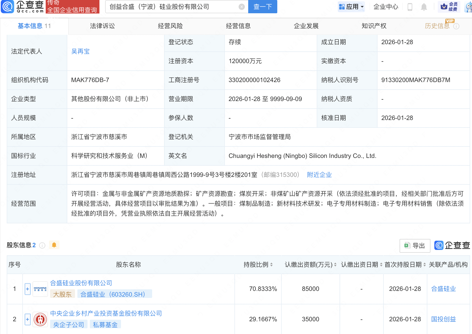Expand the 中央企业乡村产业投资基金 shareholder row
The height and width of the screenshot is (334, 472).
(27, 319)
